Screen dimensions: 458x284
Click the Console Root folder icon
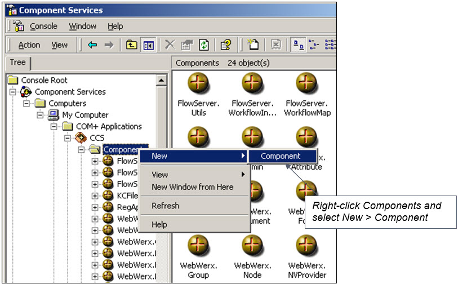click(x=13, y=80)
